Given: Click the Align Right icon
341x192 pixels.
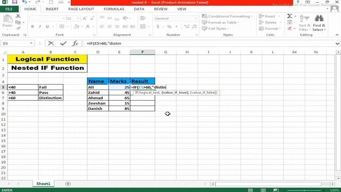Looking at the screenshot, I should tap(117, 27).
